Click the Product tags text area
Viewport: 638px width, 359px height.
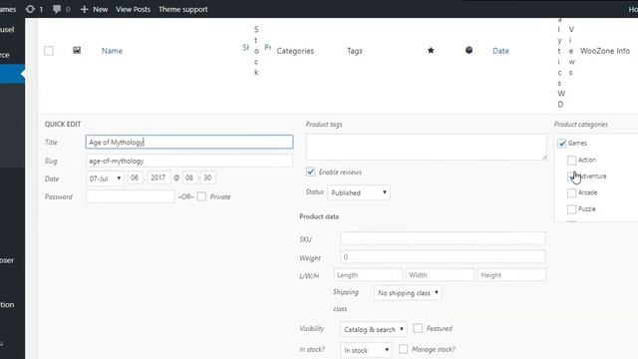tap(426, 147)
